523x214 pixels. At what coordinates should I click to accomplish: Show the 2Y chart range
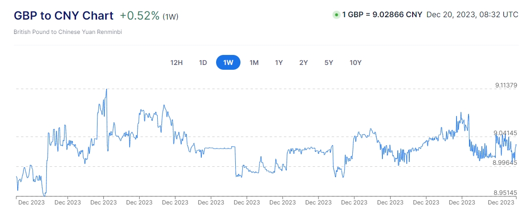tap(304, 63)
